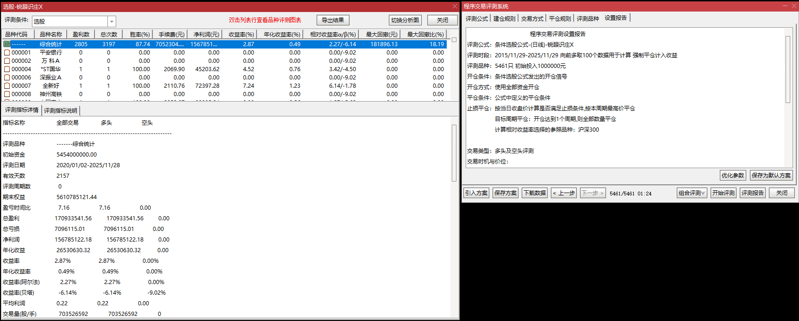The height and width of the screenshot is (321, 799).
Task: Click the icon beside stock code 000007
Action: [x=7, y=86]
